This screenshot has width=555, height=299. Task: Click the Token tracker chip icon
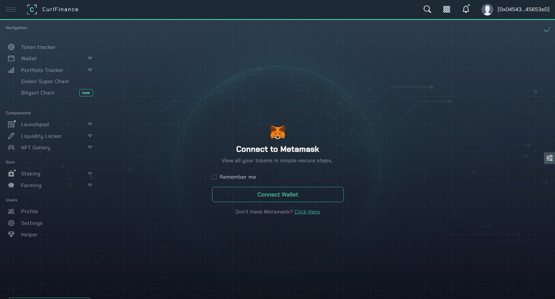pos(11,47)
